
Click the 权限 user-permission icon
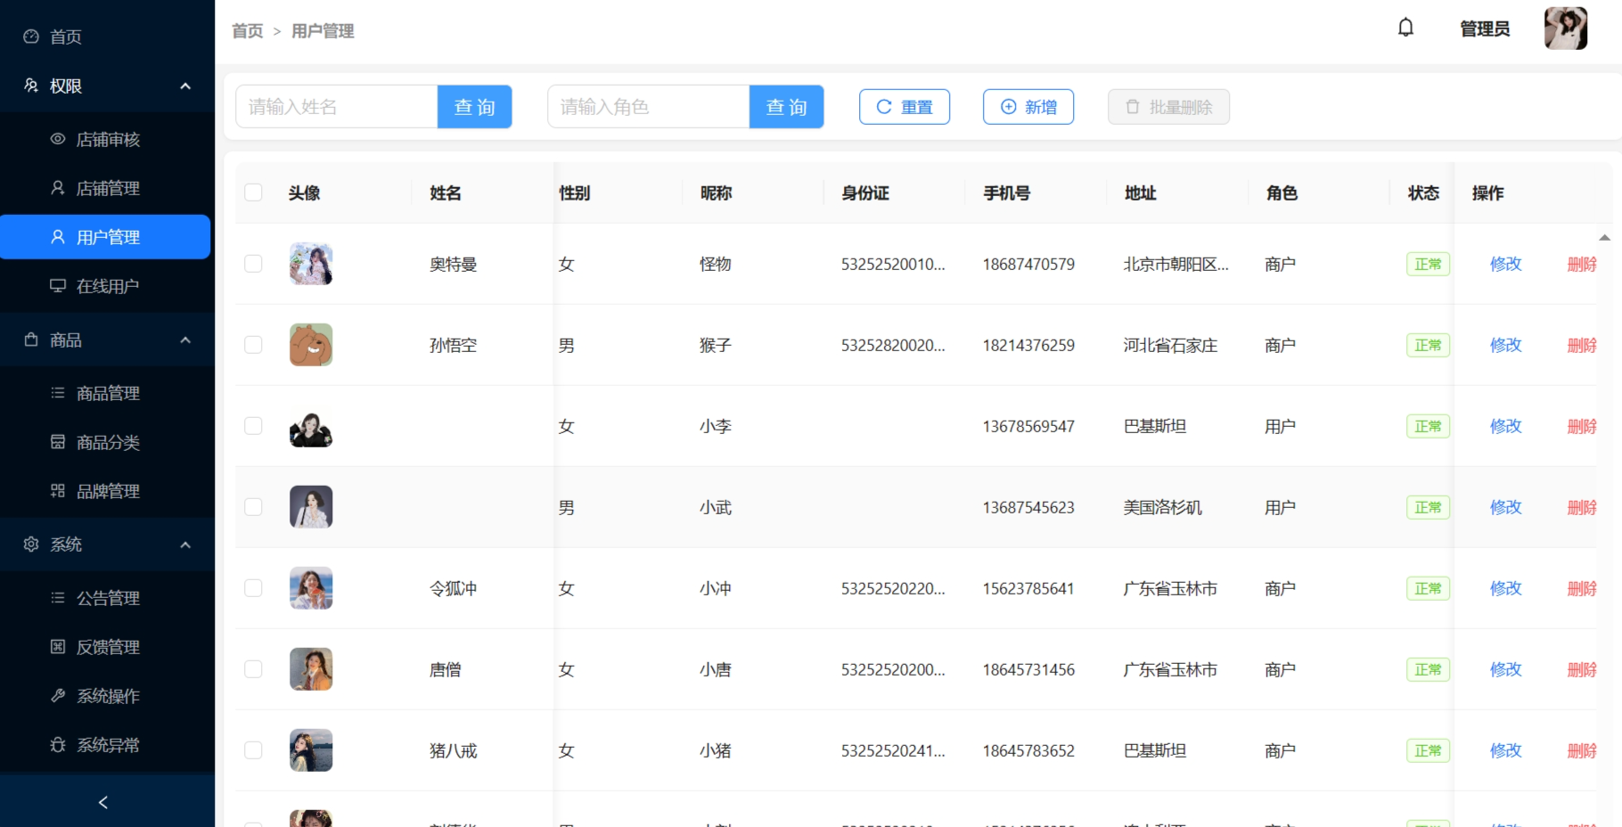click(x=31, y=86)
